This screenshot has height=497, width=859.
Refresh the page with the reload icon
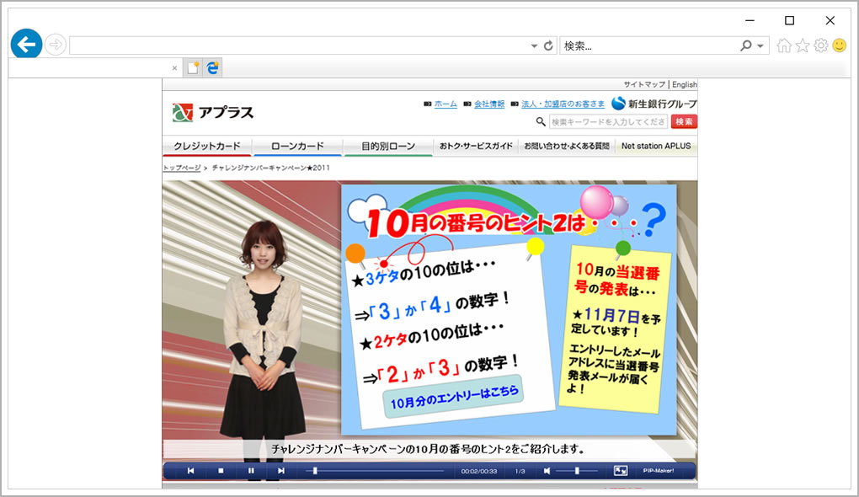[x=548, y=46]
